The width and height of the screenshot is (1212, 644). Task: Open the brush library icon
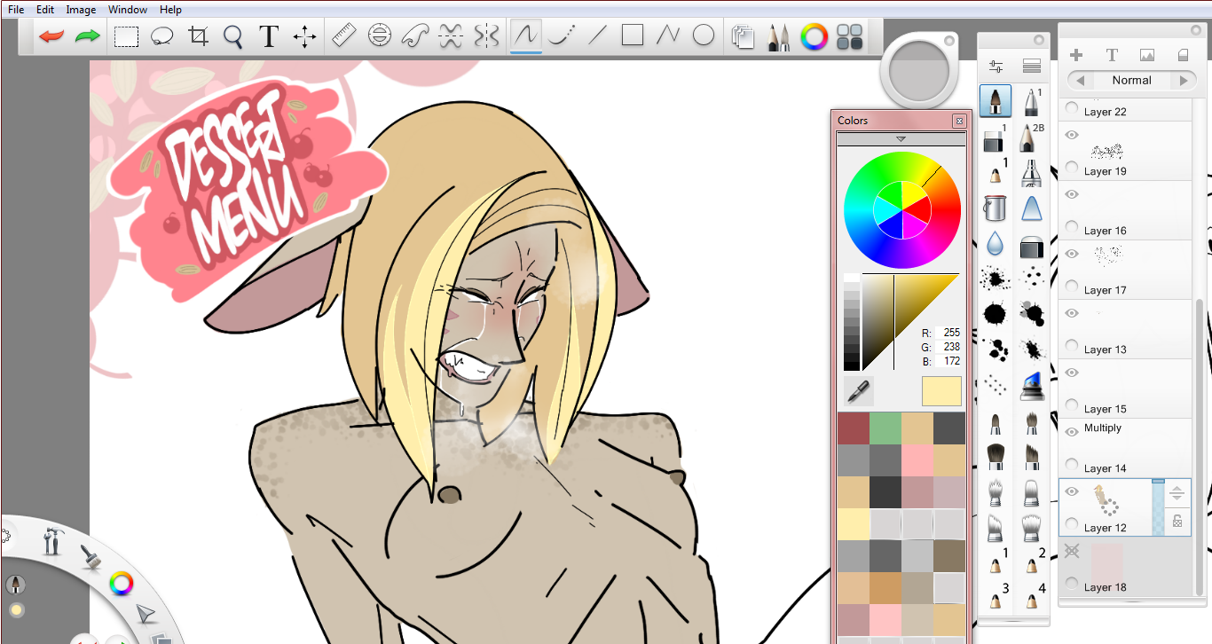coord(1031,67)
